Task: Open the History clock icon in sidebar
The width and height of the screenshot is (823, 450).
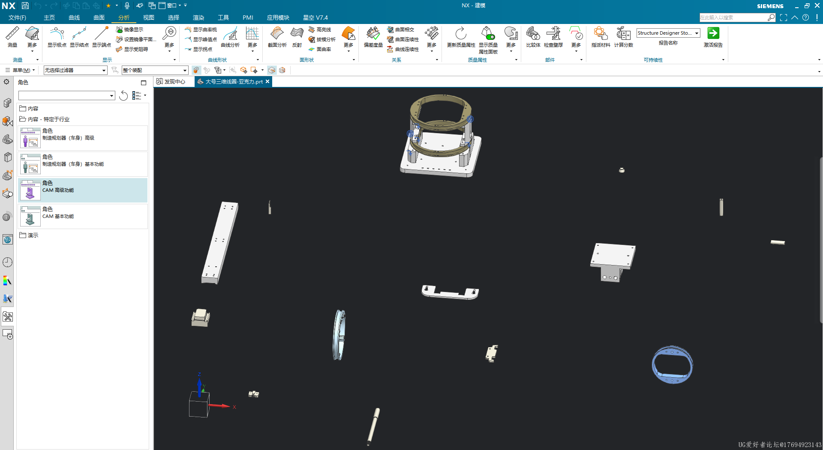Action: click(8, 262)
